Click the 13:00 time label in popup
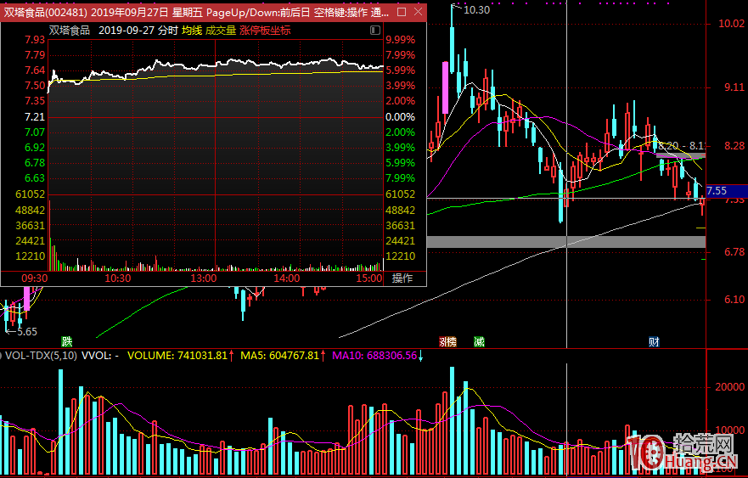The image size is (748, 478). click(x=203, y=278)
